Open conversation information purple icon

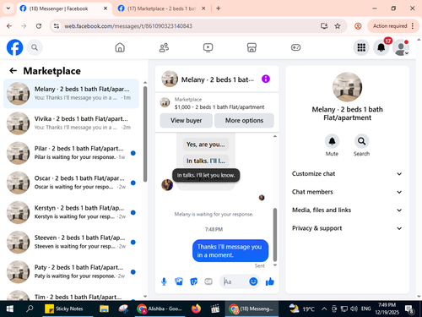point(266,79)
